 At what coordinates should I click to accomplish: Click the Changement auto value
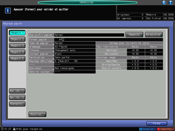coord(75,50)
